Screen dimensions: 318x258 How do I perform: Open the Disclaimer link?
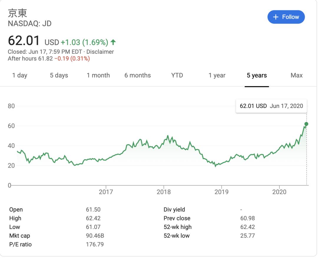(x=100, y=52)
